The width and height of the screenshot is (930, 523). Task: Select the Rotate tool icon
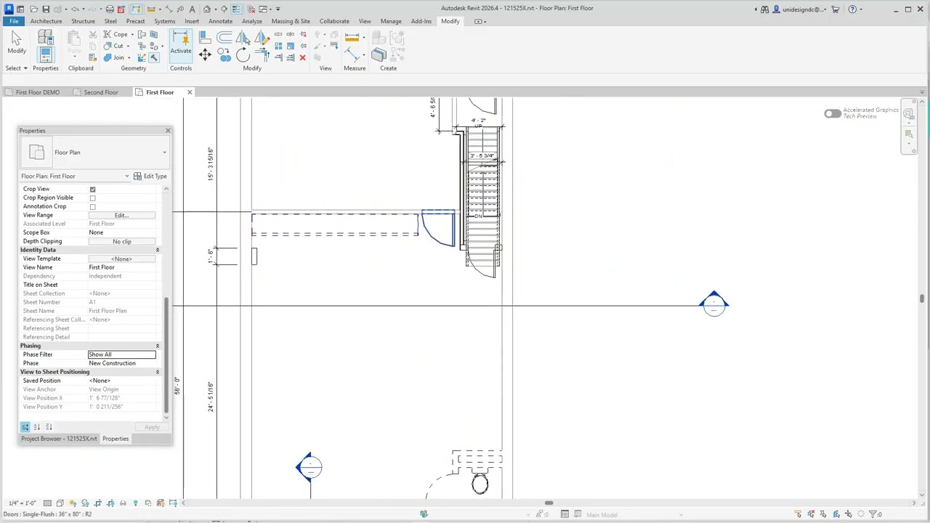tap(243, 55)
